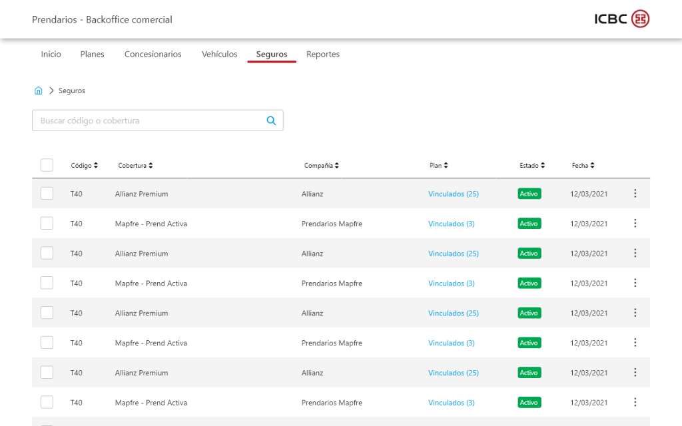Sort table by Plan column
682x426 pixels.
pyautogui.click(x=438, y=166)
